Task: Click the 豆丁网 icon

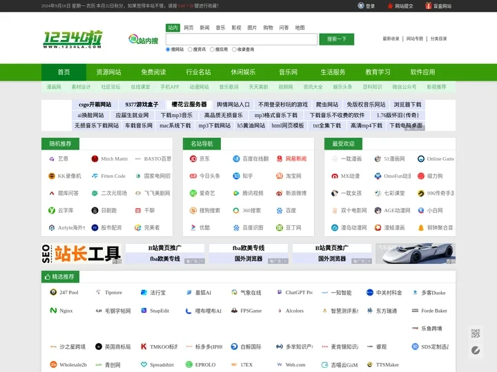Action: pos(280,227)
